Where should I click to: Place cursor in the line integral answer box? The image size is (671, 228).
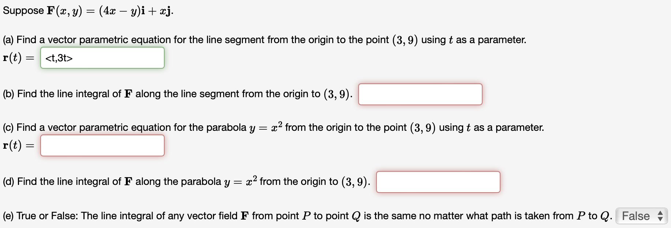420,94
